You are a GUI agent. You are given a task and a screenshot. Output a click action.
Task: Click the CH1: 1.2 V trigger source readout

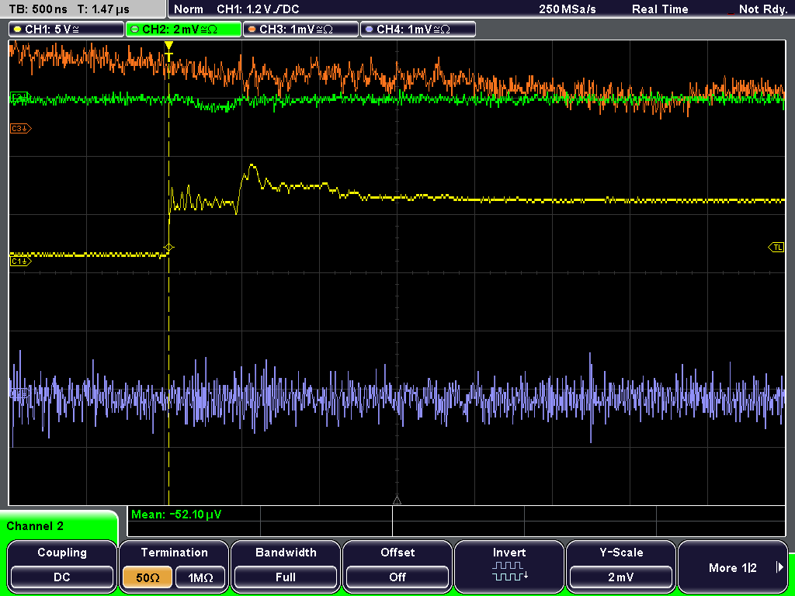(258, 9)
